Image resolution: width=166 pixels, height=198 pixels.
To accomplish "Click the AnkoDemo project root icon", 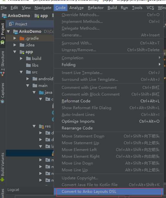I will [x=16, y=32].
